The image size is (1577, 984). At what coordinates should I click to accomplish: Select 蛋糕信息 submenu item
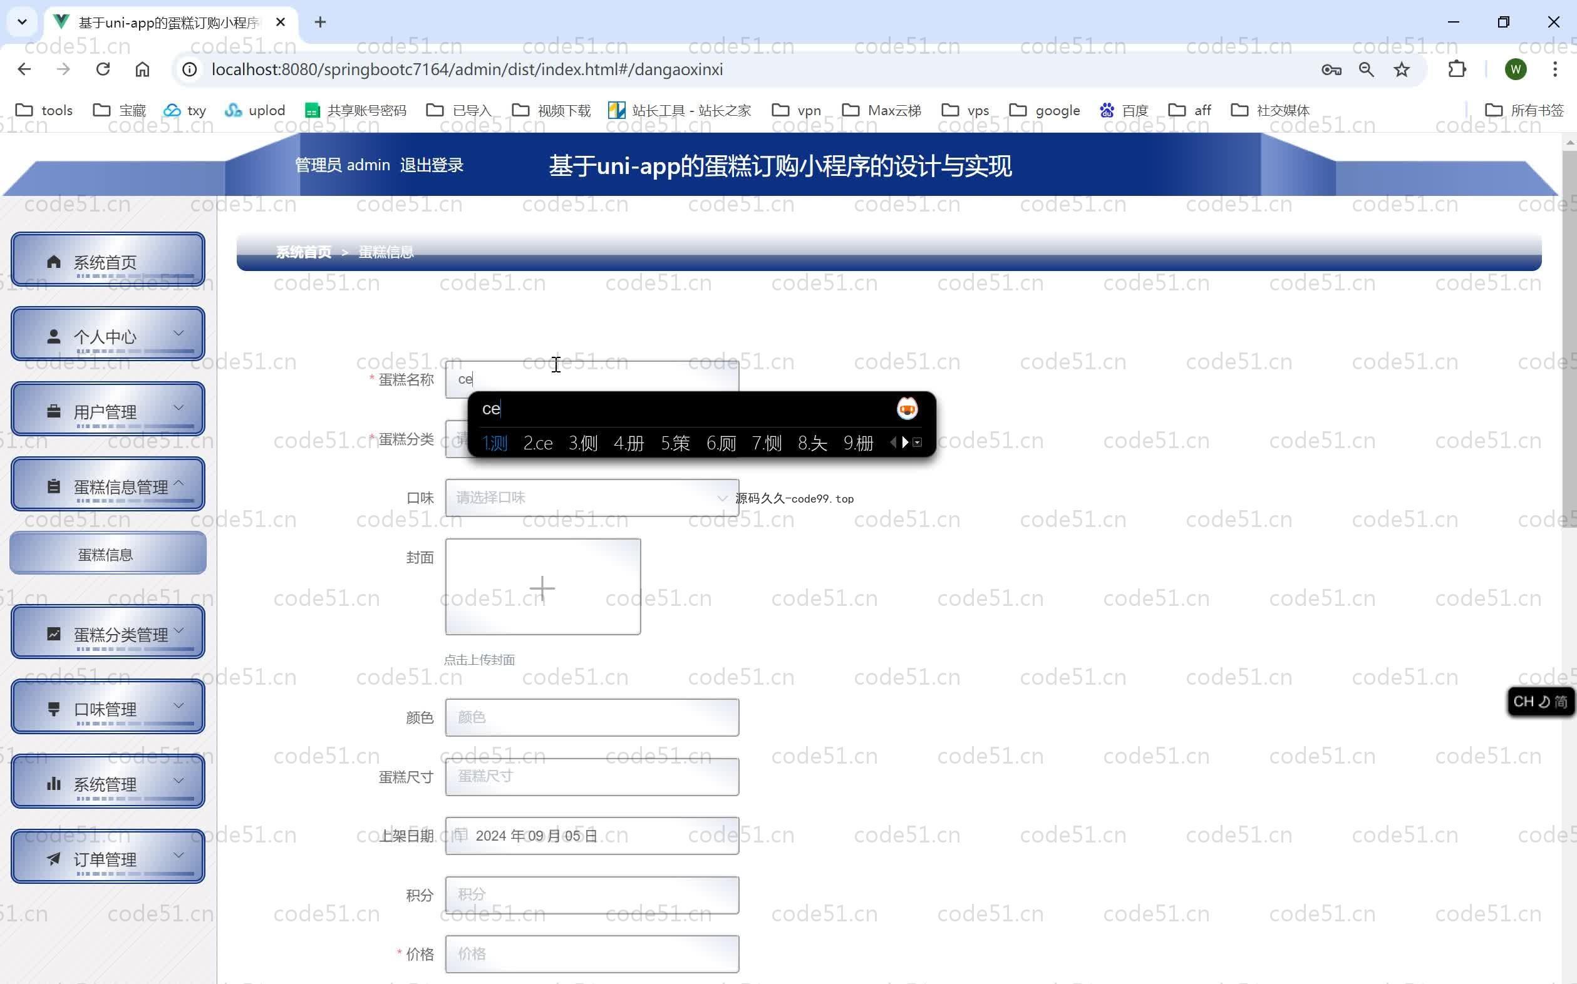108,554
